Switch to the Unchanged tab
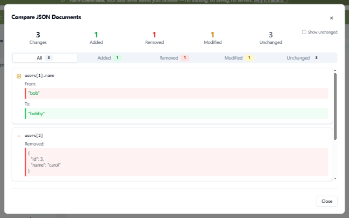The height and width of the screenshot is (218, 349). (x=303, y=58)
